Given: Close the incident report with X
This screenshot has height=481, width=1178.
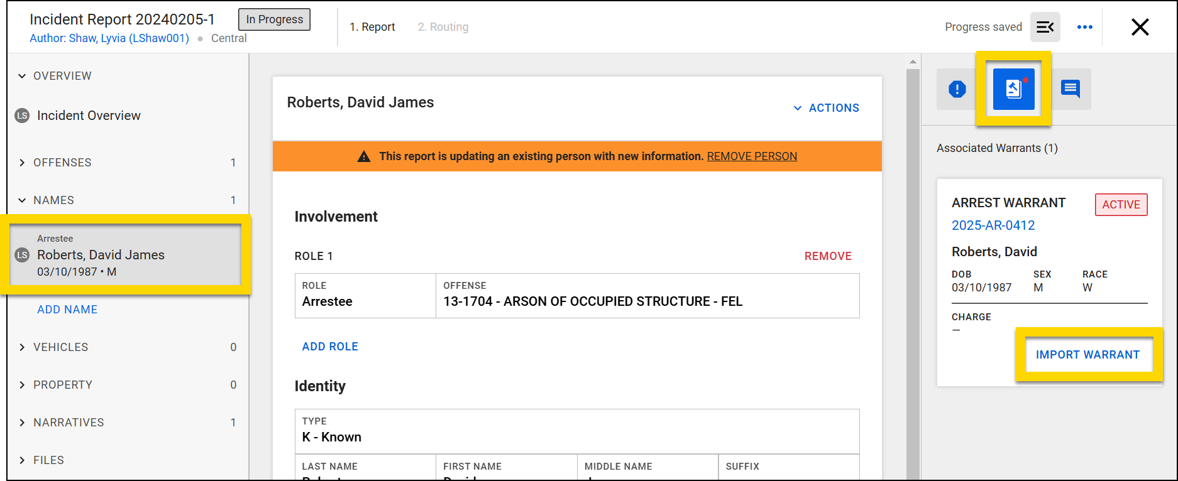Looking at the screenshot, I should 1140,27.
